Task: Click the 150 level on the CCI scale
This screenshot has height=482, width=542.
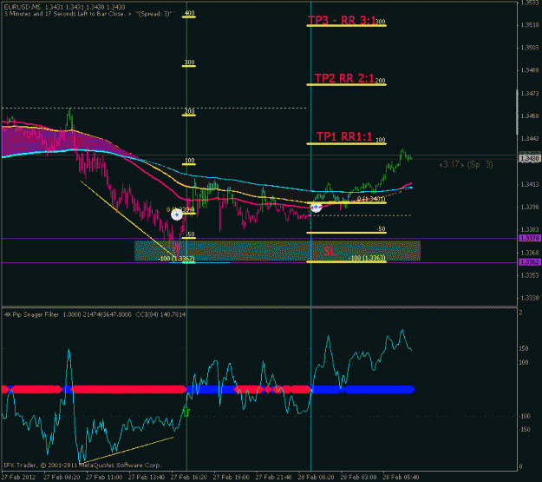Action: pyautogui.click(x=524, y=348)
